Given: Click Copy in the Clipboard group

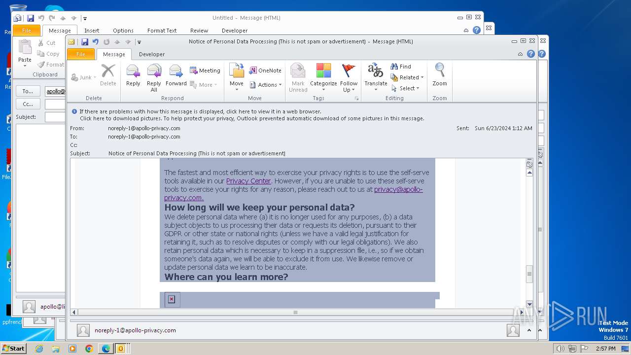Looking at the screenshot, I should [48, 54].
